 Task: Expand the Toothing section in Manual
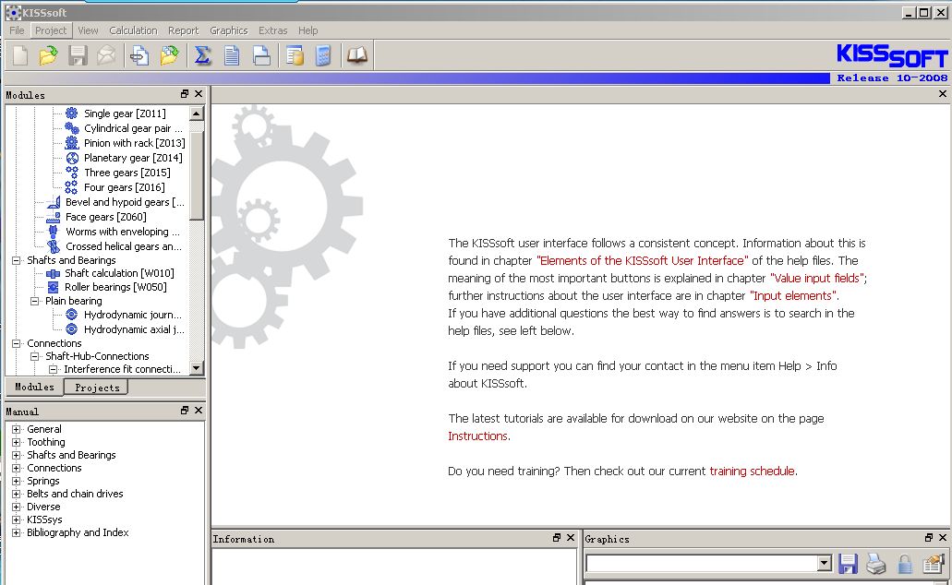17,442
